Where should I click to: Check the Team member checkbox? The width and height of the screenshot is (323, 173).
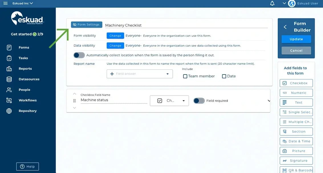tap(185, 76)
